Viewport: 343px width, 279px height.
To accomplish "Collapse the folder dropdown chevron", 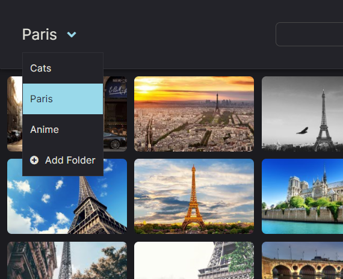I will (72, 34).
